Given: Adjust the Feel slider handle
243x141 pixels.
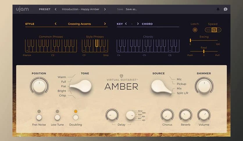Looking at the screenshot, I should [204, 51].
